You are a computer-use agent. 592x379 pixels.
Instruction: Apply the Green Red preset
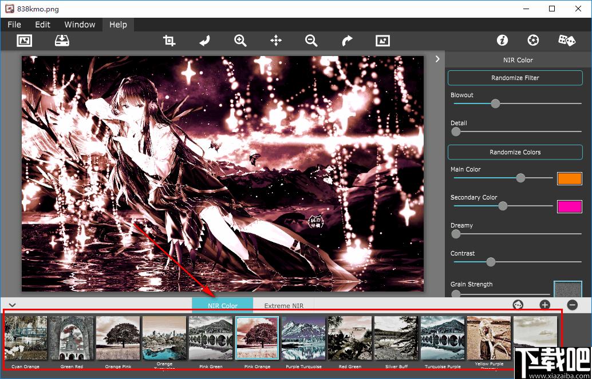(72, 338)
